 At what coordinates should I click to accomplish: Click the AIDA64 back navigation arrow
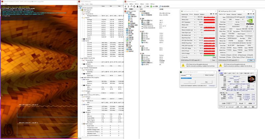pos(126,6)
